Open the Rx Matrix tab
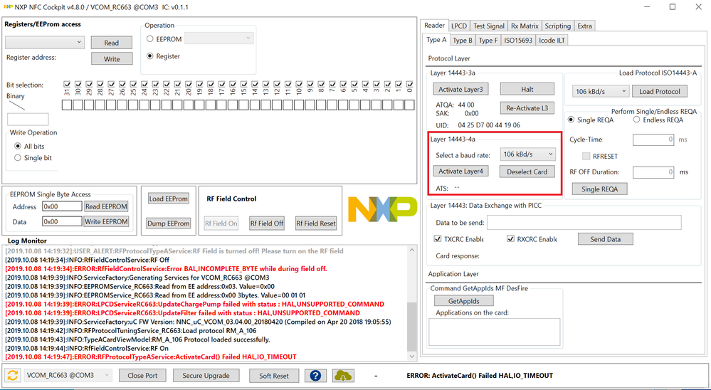This screenshot has height=390, width=711. tap(525, 26)
